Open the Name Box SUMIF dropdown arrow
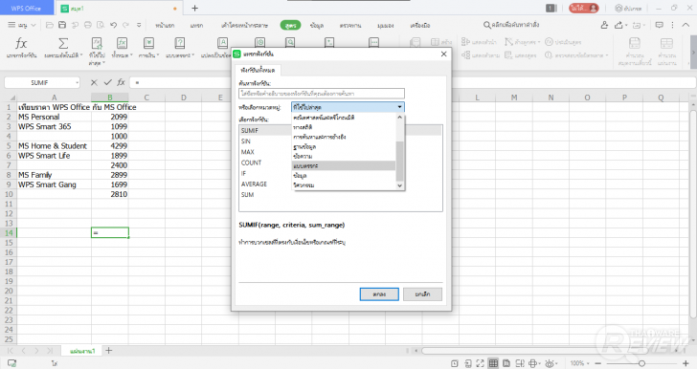 [77, 82]
